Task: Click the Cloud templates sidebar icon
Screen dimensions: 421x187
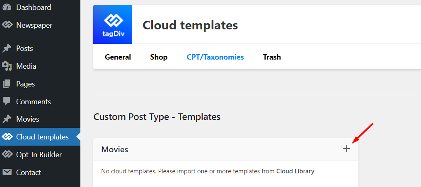Action: point(7,137)
